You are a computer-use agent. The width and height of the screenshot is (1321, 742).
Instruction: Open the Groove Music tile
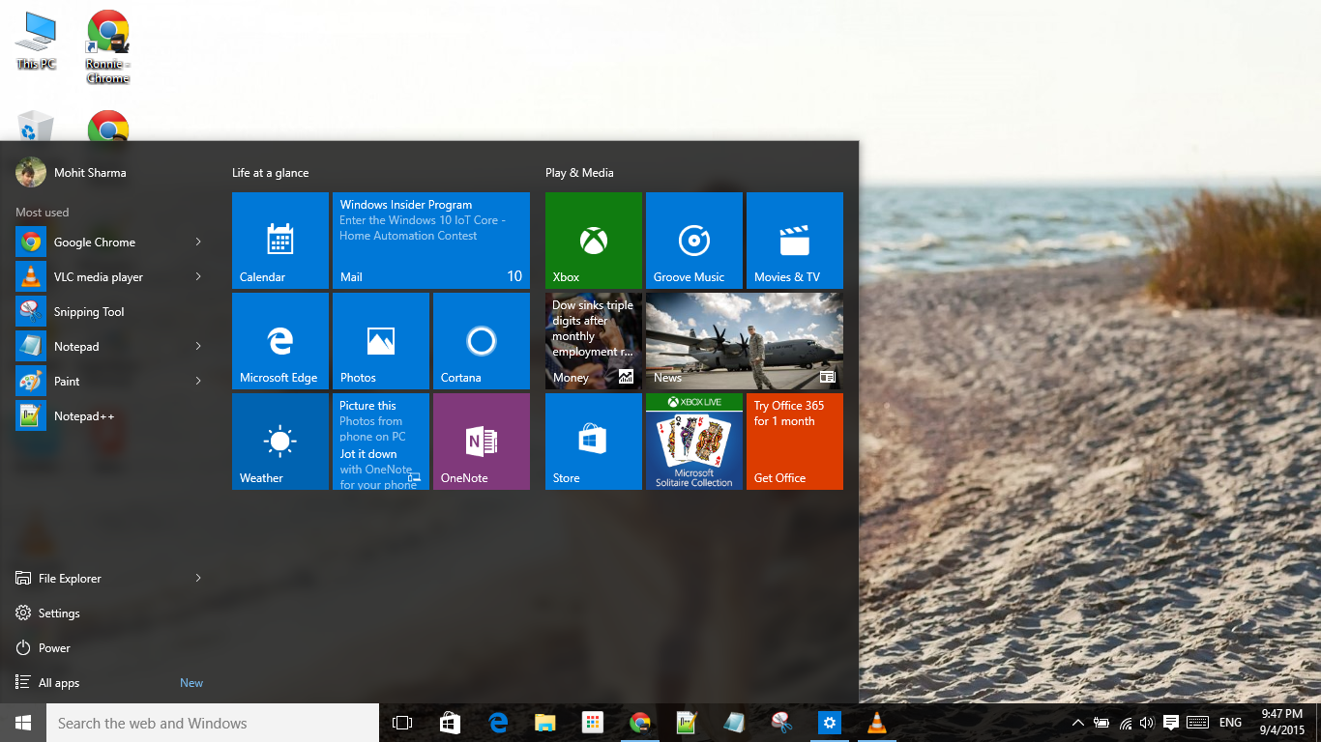click(x=694, y=241)
